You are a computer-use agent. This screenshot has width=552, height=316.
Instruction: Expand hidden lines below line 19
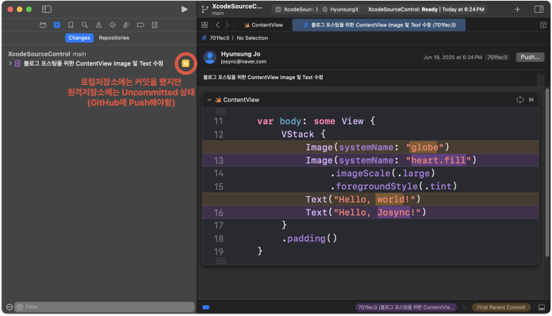pyautogui.click(x=221, y=261)
